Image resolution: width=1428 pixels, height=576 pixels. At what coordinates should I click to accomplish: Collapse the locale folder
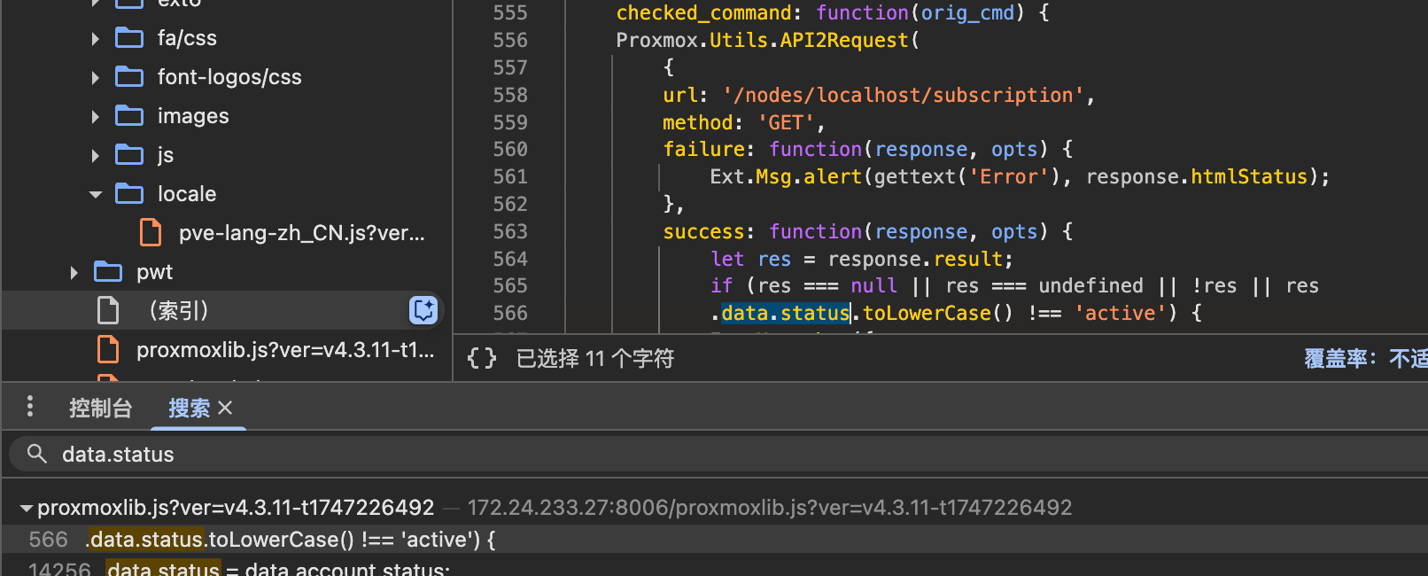coord(95,194)
